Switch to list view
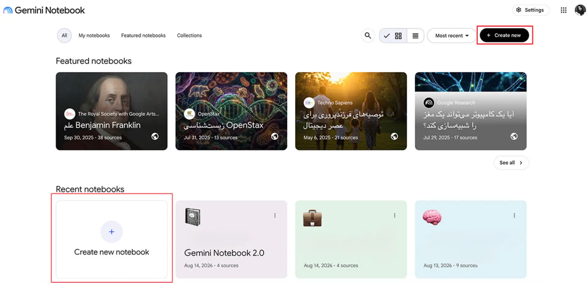 [415, 36]
